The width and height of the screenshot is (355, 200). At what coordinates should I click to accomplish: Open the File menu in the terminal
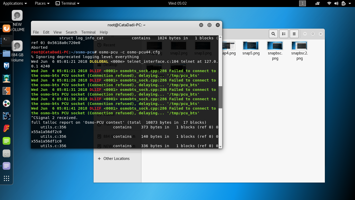tap(36, 32)
